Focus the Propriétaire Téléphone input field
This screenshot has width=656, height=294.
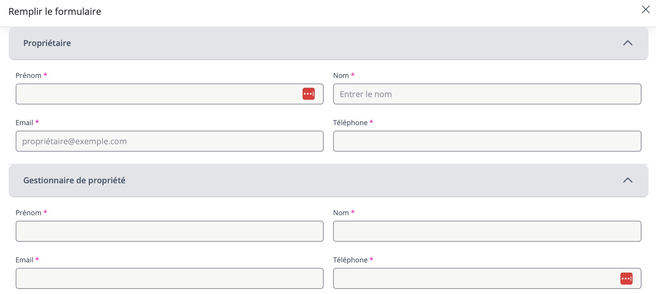487,141
